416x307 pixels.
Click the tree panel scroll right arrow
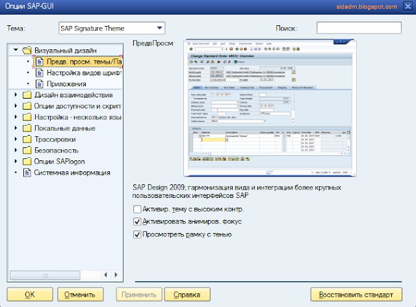(x=116, y=275)
